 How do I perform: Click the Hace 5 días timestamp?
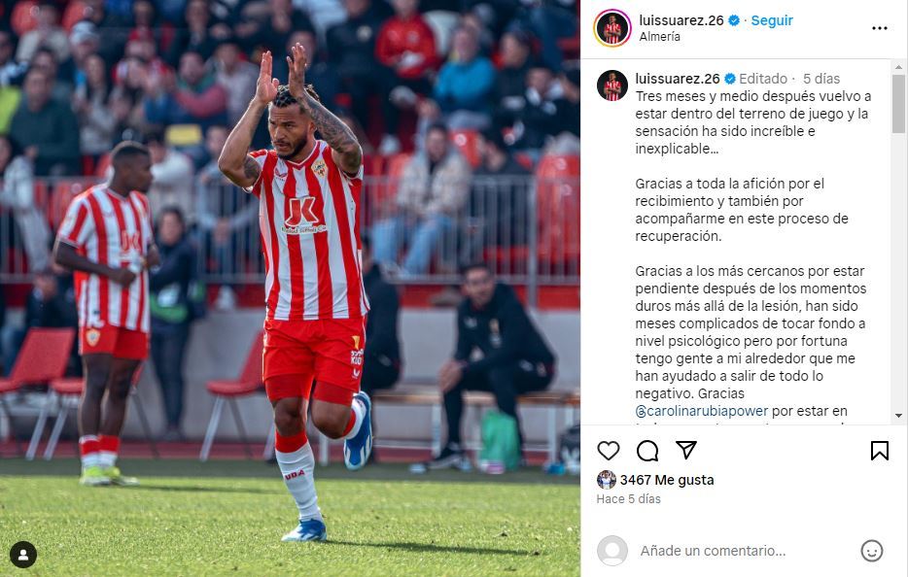(628, 499)
